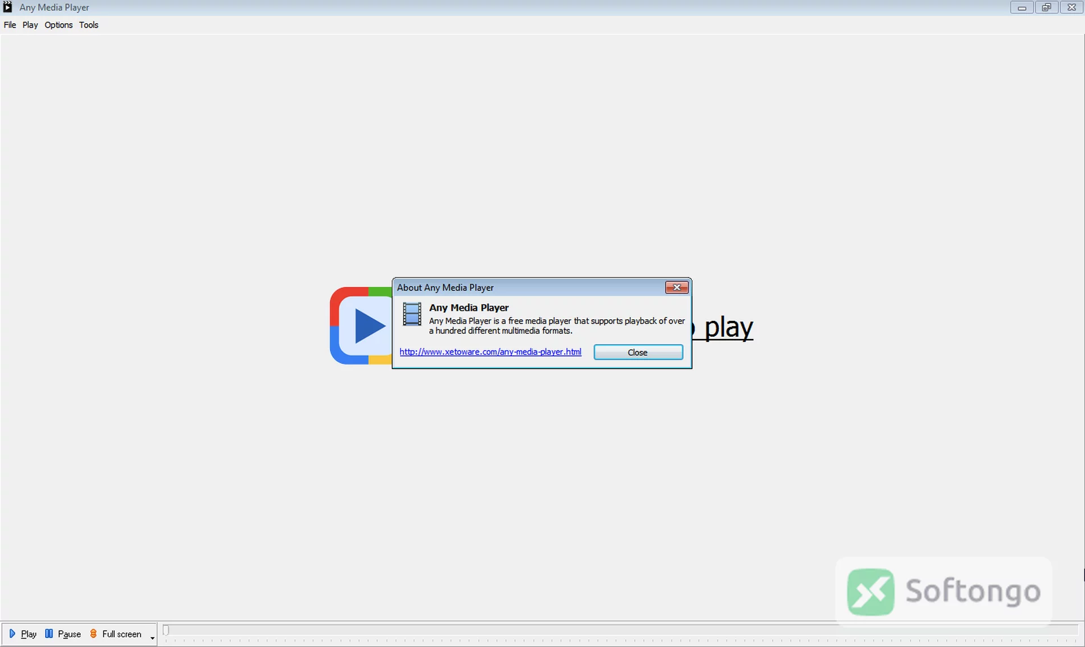The width and height of the screenshot is (1085, 647).
Task: Close the main Any Media Player window
Action: click(1071, 7)
